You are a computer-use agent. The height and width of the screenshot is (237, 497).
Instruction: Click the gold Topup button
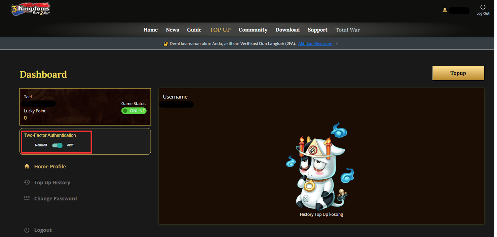[x=458, y=73]
